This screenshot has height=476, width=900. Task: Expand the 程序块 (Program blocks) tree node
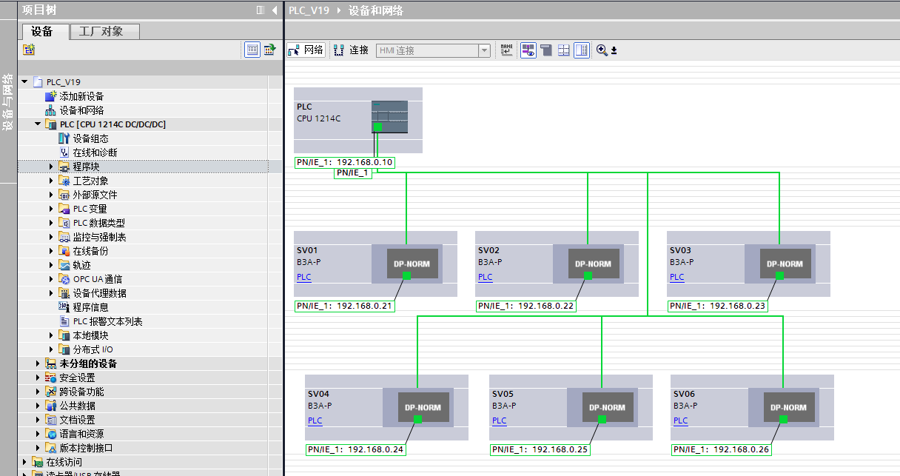[x=52, y=167]
